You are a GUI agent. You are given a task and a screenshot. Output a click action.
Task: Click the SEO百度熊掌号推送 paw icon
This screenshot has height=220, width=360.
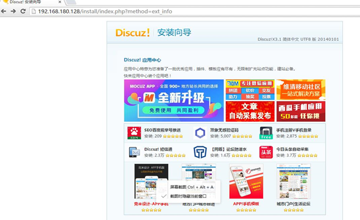pos(134,133)
